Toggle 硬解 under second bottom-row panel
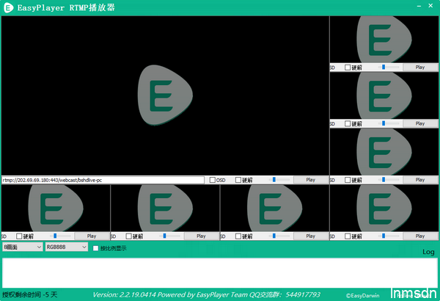The width and height of the screenshot is (440, 301). coord(128,236)
